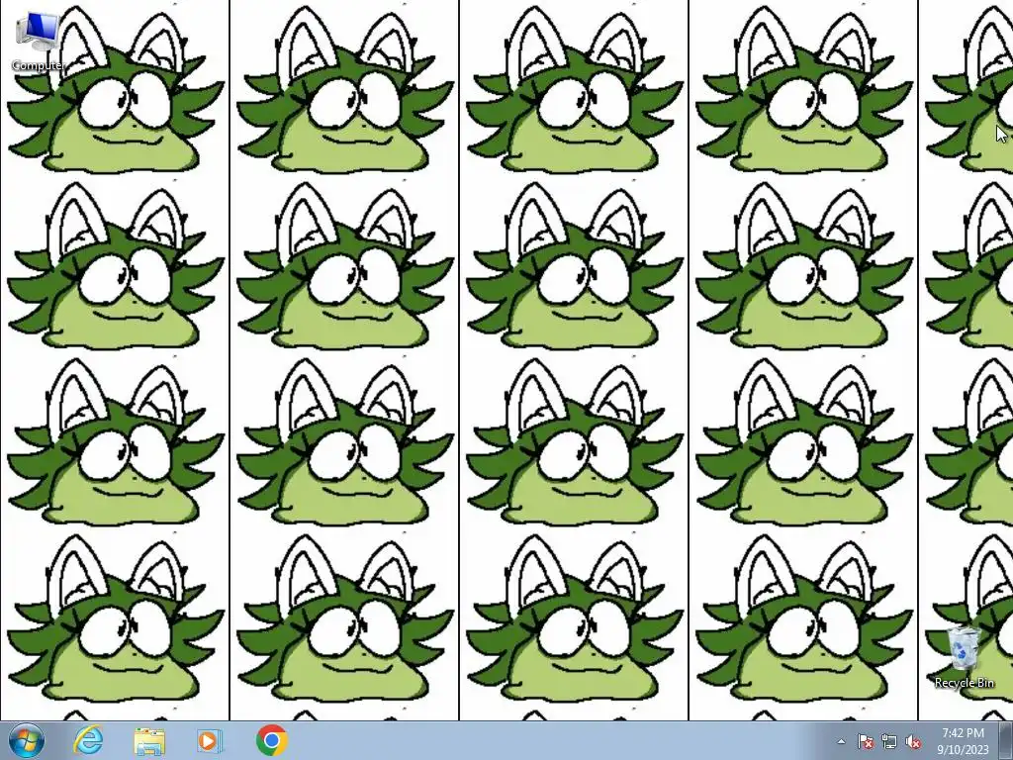The width and height of the screenshot is (1013, 760).
Task: Open the Windows Start menu
Action: (x=26, y=740)
